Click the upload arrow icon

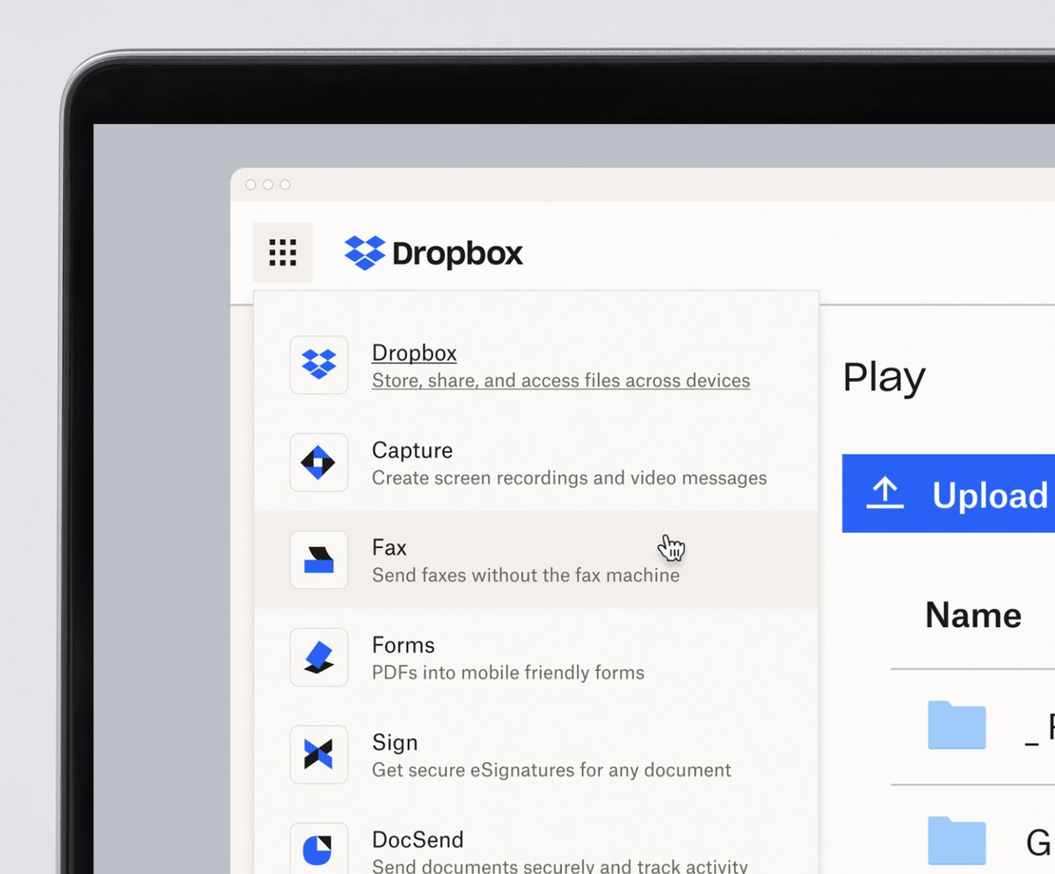(x=885, y=493)
